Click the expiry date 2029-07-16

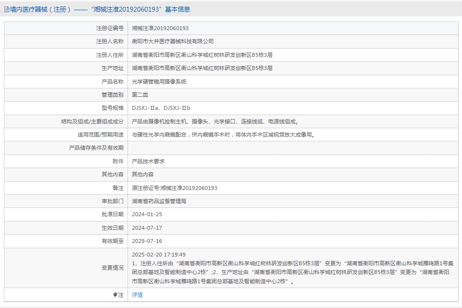(x=147, y=241)
